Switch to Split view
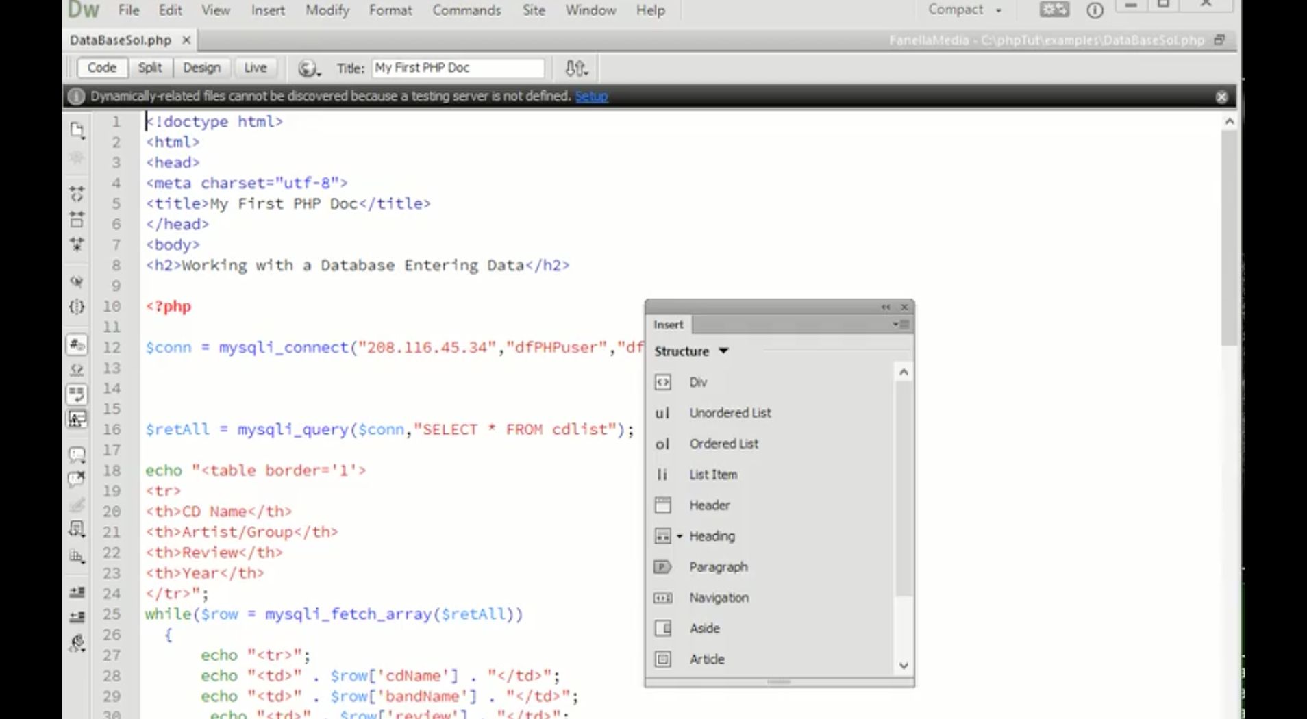 [150, 68]
